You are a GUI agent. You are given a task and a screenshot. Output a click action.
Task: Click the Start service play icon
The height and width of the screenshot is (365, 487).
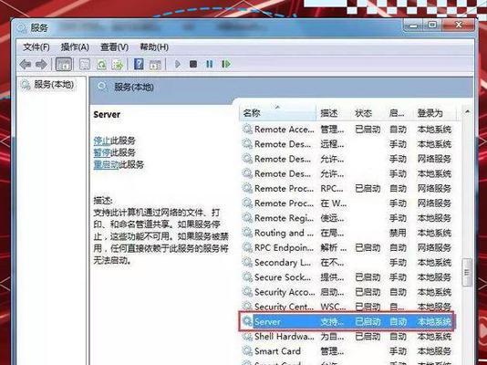click(x=177, y=64)
